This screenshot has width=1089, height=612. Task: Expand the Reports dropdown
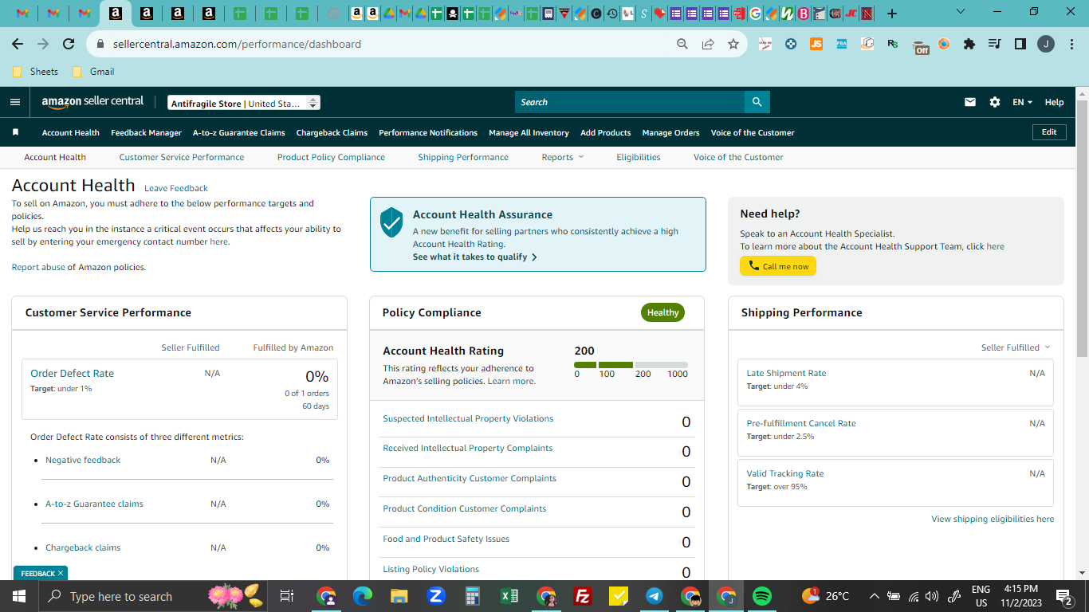pos(563,157)
